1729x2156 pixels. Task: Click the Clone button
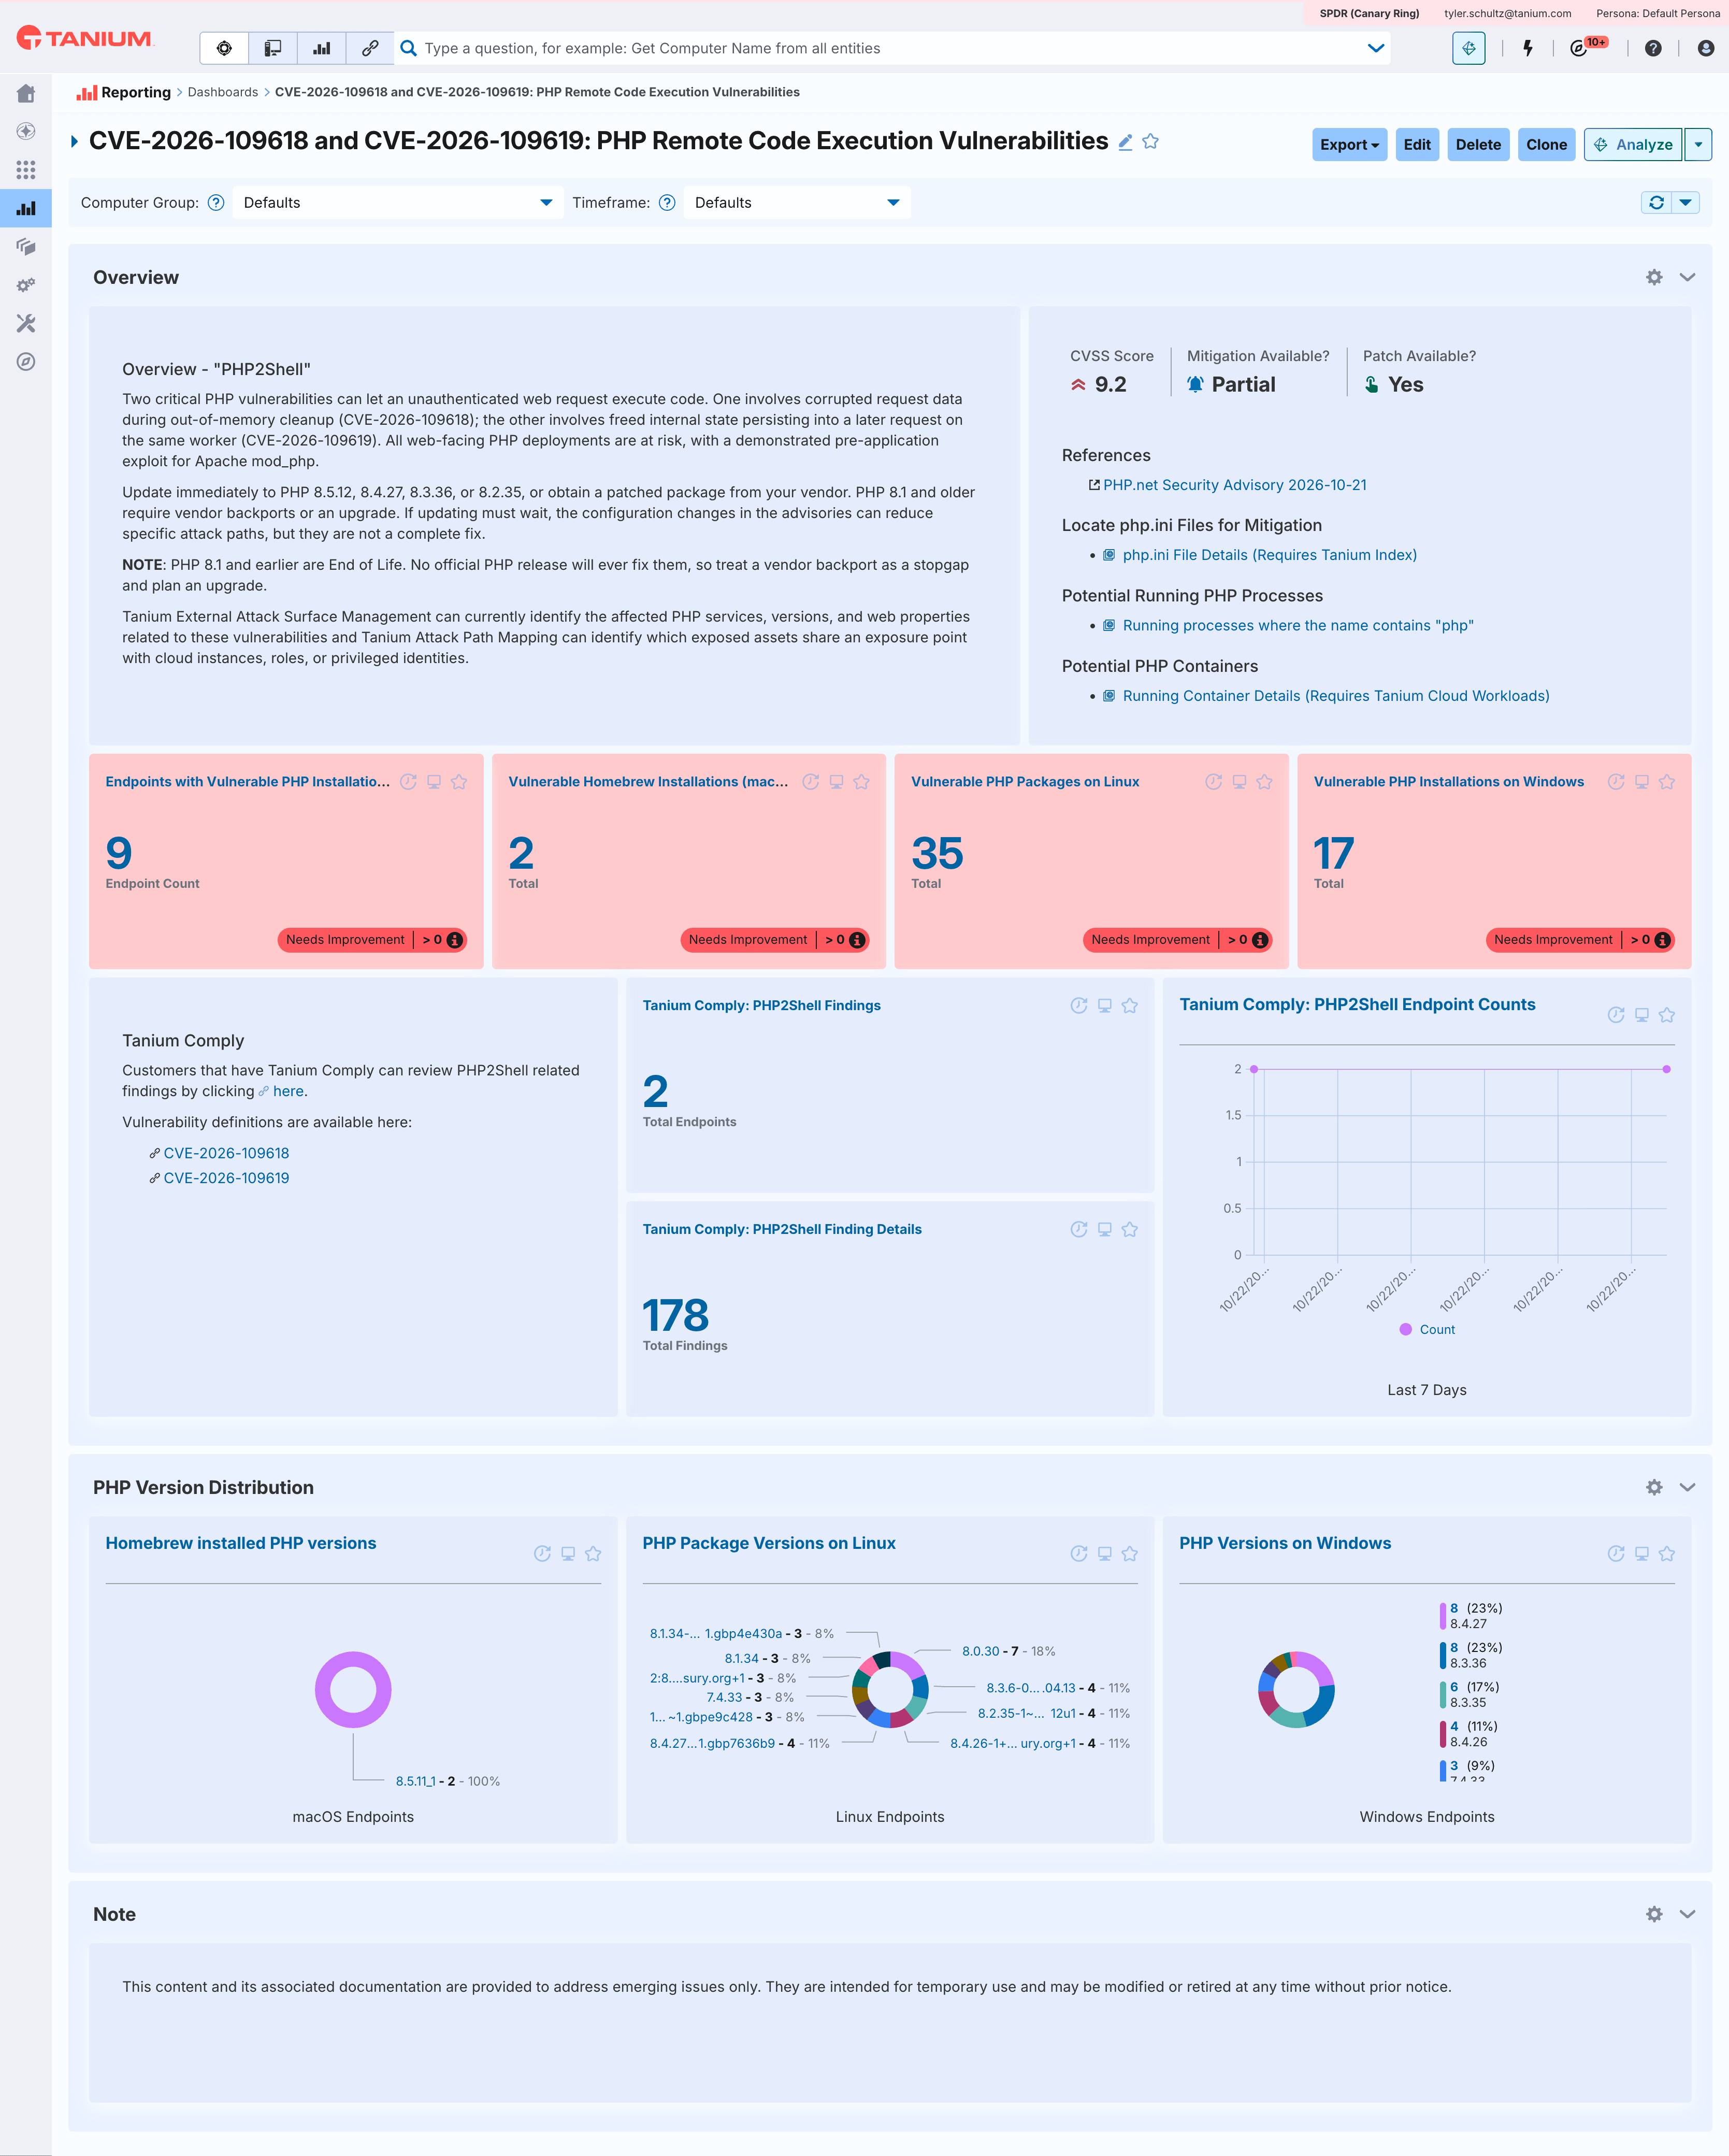pyautogui.click(x=1546, y=144)
